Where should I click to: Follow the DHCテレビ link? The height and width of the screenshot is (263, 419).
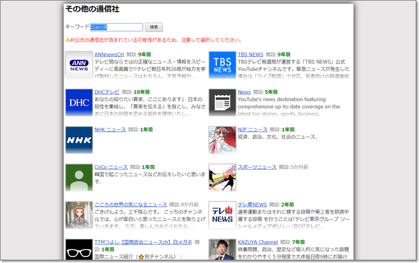pos(107,92)
